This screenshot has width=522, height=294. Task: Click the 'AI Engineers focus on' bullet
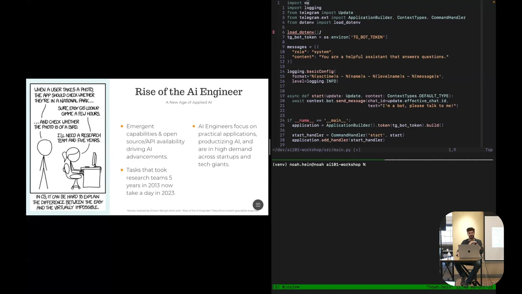[227, 145]
